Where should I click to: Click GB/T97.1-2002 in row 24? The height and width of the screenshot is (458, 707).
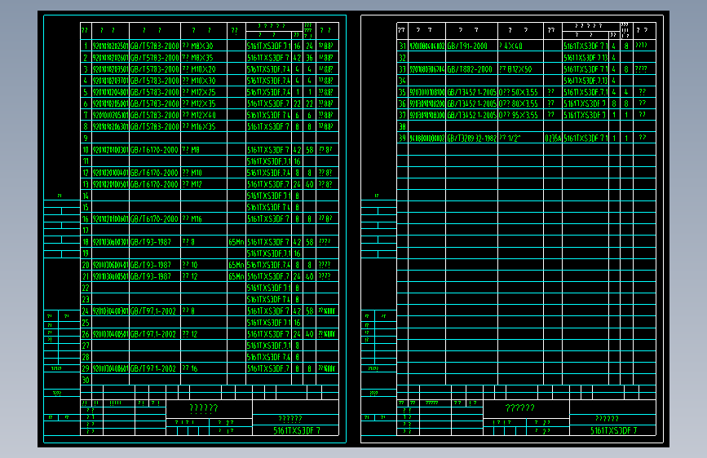(155, 310)
